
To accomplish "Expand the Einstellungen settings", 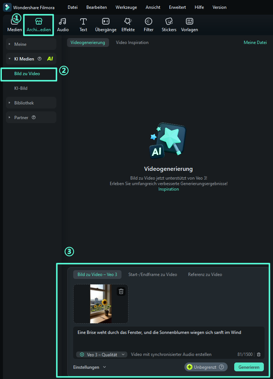I will tap(90, 367).
